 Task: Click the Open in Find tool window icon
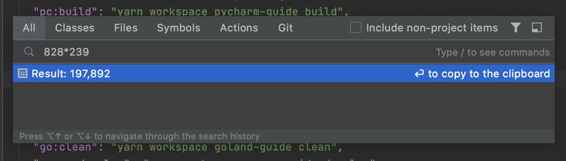click(x=536, y=27)
